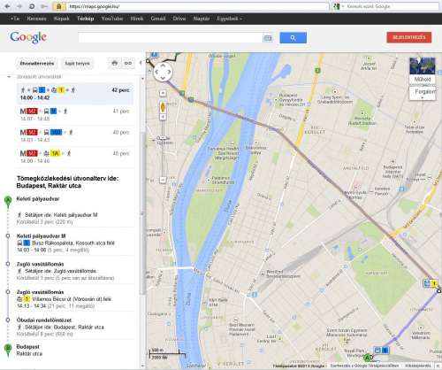The height and width of the screenshot is (370, 442).
Task: Open Drive in the Google bar
Action: 179,19
